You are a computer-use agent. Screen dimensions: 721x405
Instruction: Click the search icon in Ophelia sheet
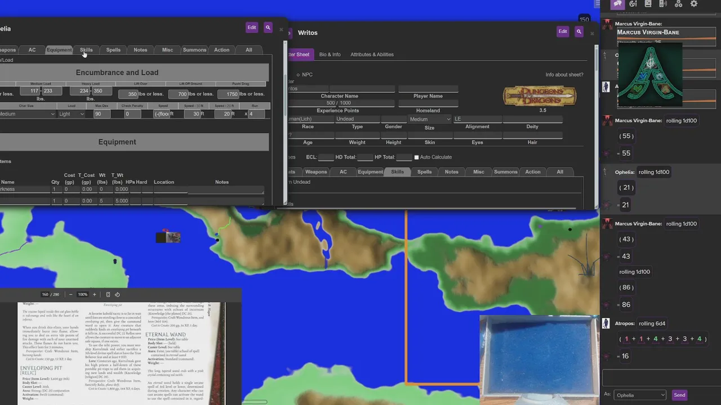click(x=268, y=27)
